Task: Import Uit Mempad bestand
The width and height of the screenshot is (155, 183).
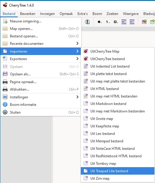Action: [x=118, y=141]
